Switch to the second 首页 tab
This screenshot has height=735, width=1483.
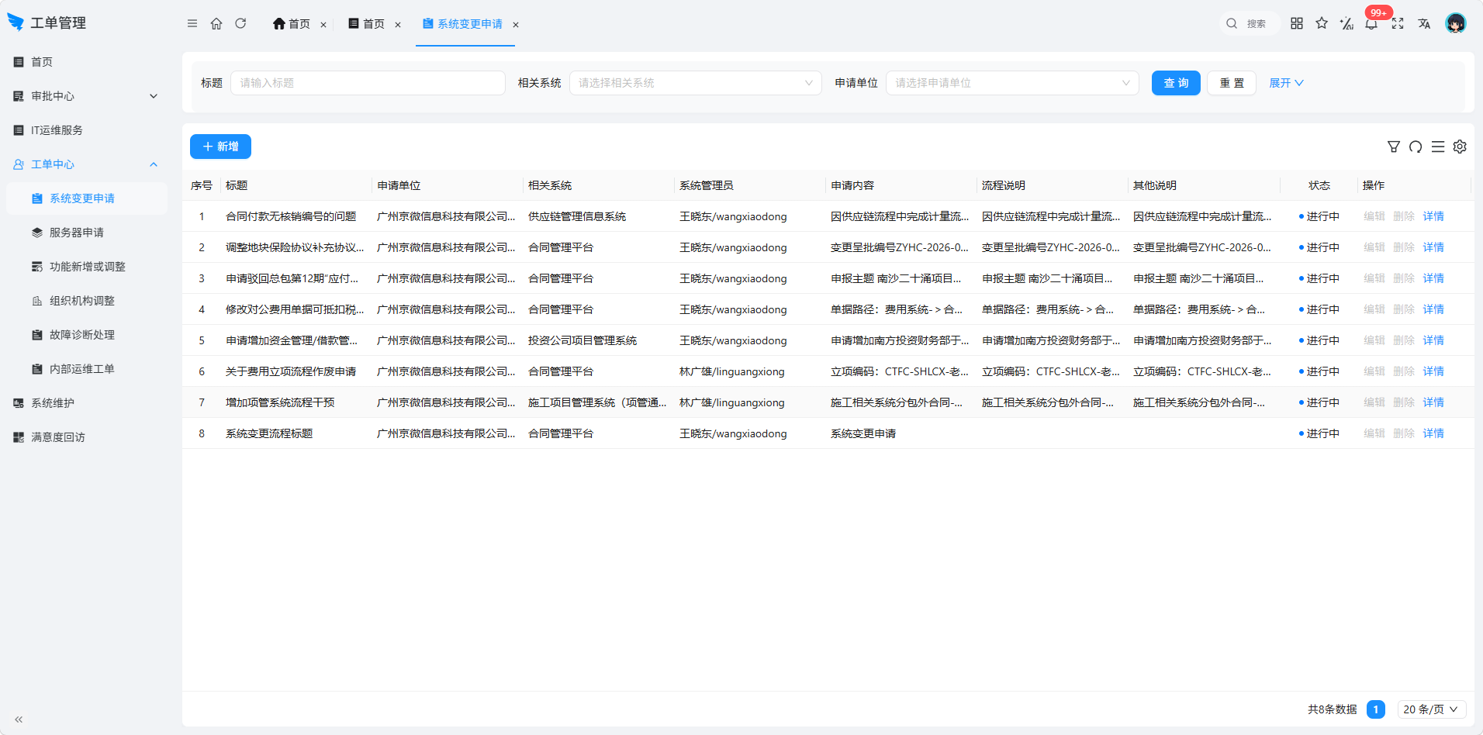[374, 24]
